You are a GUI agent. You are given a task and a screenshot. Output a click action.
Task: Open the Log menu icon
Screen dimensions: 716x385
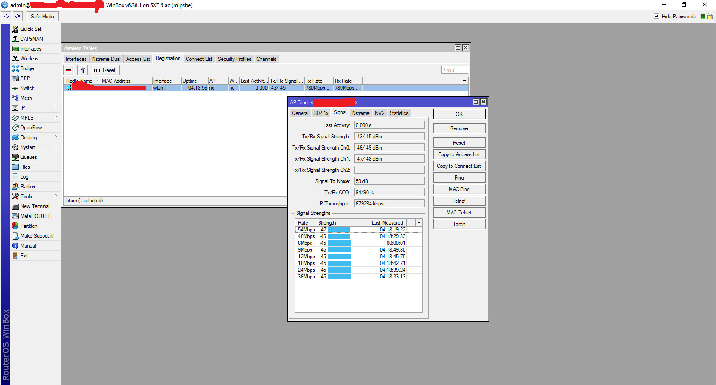[15, 177]
